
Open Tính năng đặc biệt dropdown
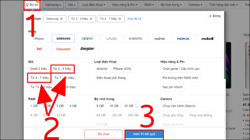[x=223, y=5]
